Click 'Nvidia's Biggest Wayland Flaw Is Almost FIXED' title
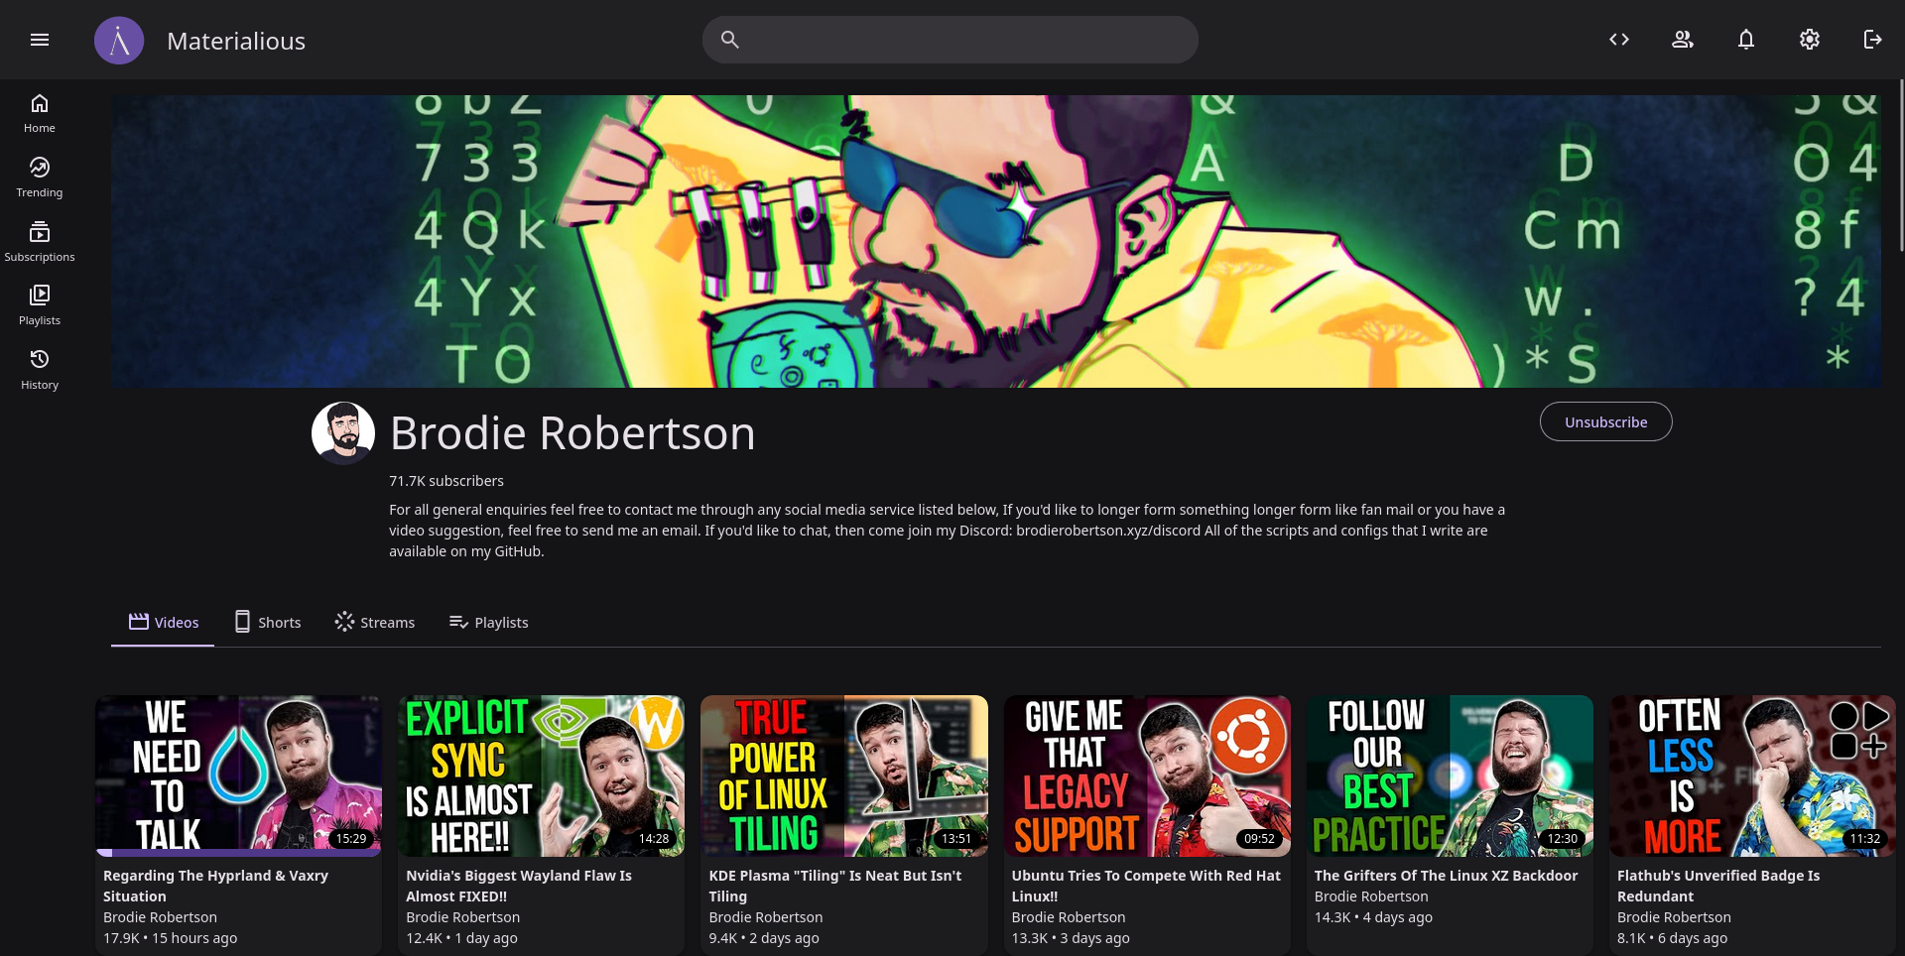This screenshot has width=1905, height=956. pos(519,886)
